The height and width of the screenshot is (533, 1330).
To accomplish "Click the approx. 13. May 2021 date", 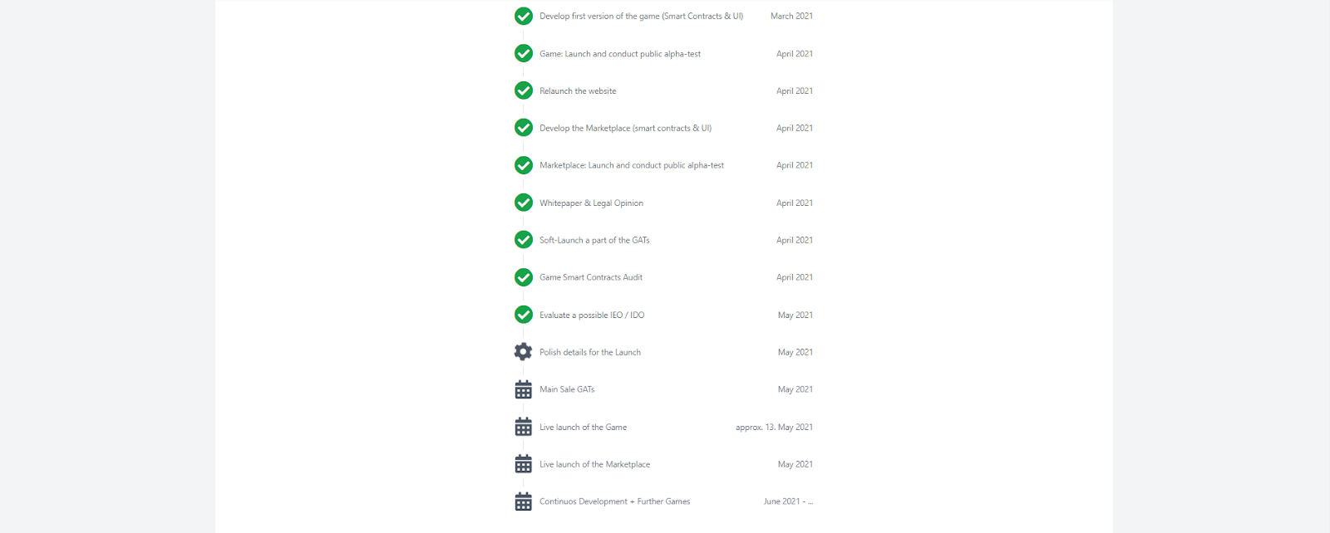I will click(x=774, y=427).
